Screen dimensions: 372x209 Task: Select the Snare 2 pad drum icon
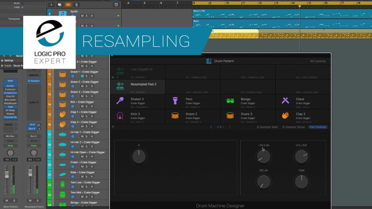[x=175, y=115]
